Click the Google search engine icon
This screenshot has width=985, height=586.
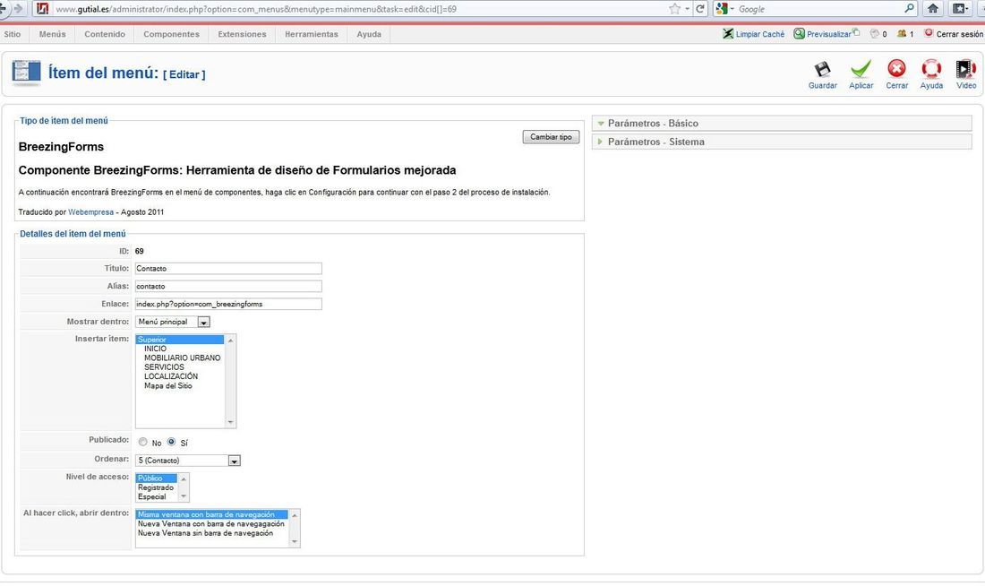722,9
